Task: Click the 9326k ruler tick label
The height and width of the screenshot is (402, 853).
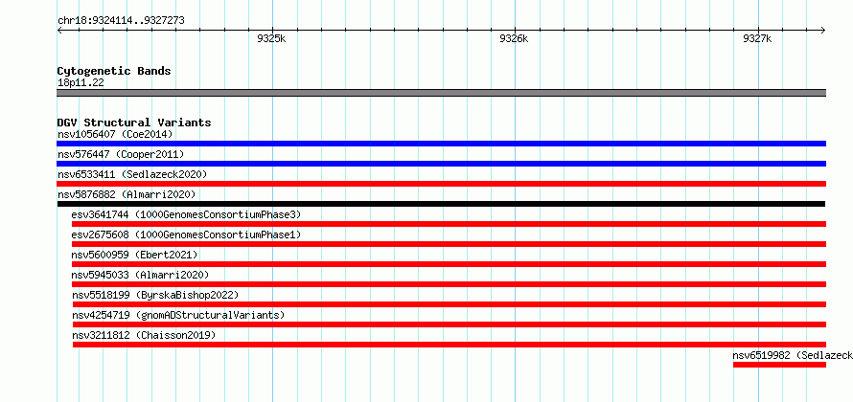Action: (x=514, y=38)
